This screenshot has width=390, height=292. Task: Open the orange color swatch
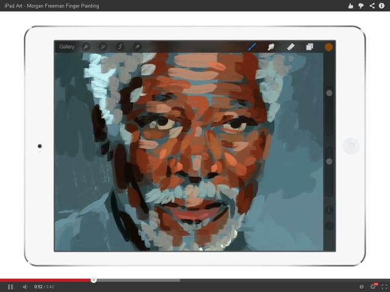pos(329,47)
